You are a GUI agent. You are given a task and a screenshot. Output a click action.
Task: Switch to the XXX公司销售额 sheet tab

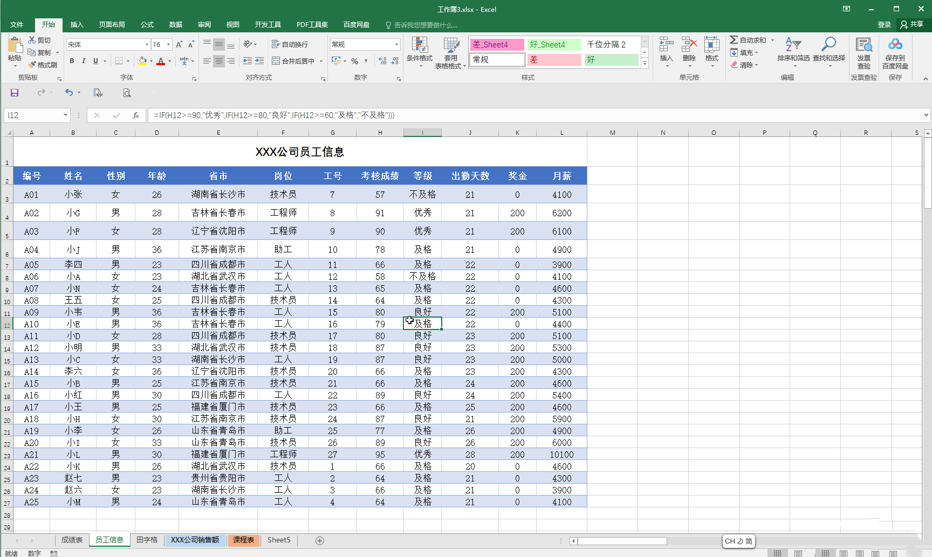[195, 540]
